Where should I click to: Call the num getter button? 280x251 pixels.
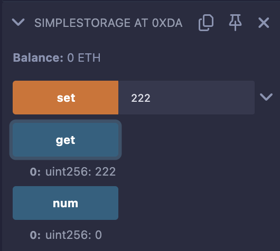click(66, 203)
